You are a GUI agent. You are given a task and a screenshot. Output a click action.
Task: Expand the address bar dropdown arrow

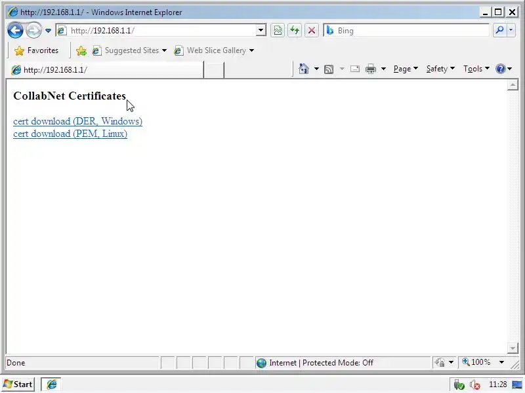[261, 31]
